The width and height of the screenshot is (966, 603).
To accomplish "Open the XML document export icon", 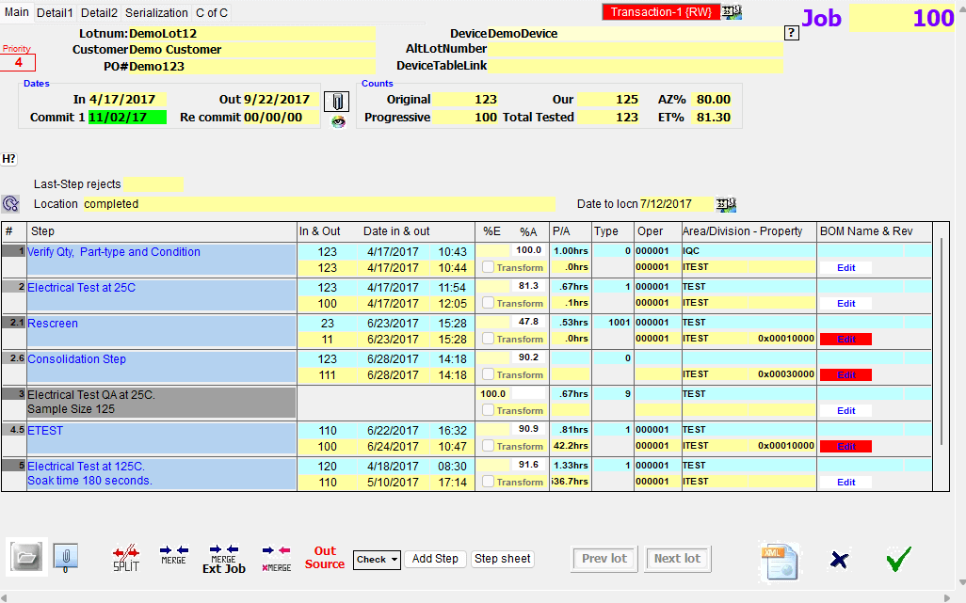I will tap(780, 560).
